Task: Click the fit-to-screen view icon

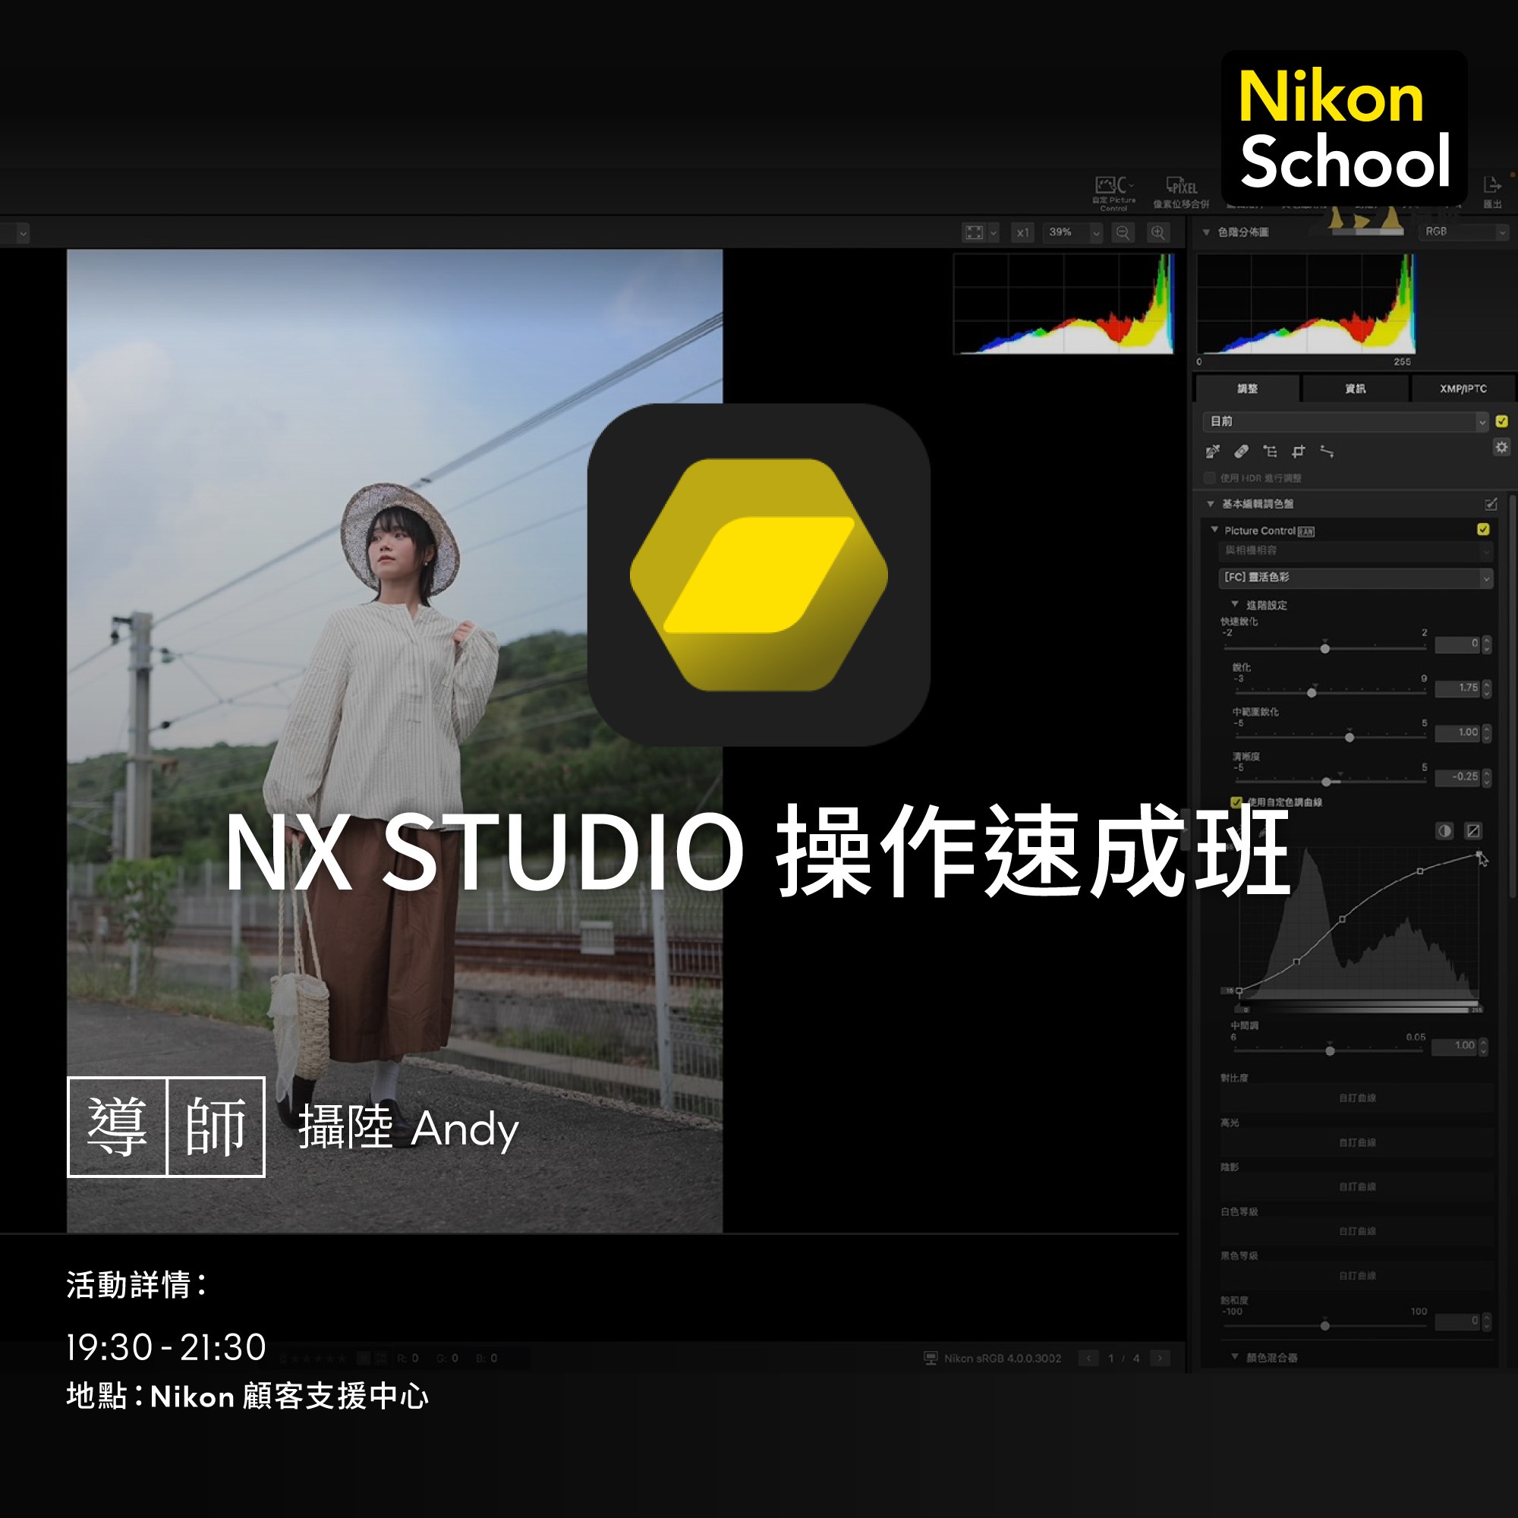Action: coord(975,232)
